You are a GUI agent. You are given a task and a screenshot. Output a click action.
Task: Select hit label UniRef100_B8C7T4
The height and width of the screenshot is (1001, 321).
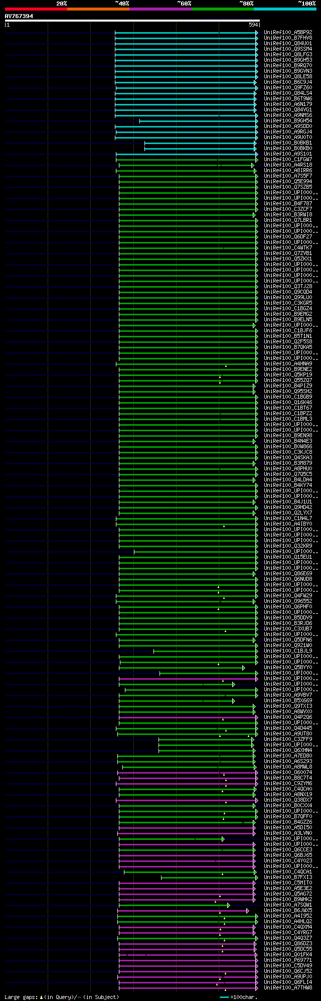point(288,778)
